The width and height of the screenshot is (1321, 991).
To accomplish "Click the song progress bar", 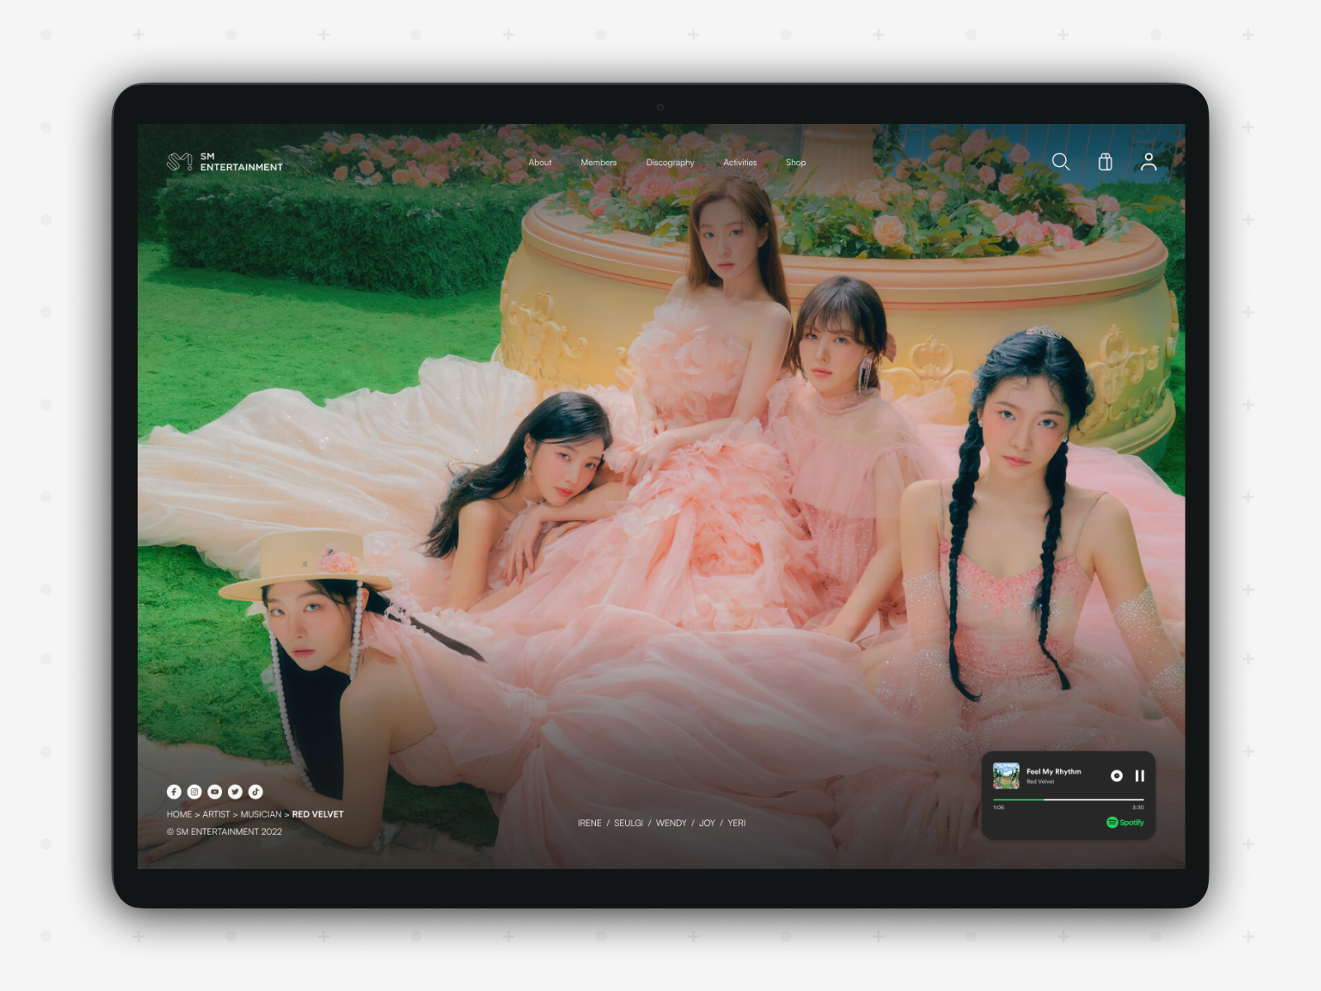I will tap(1069, 798).
